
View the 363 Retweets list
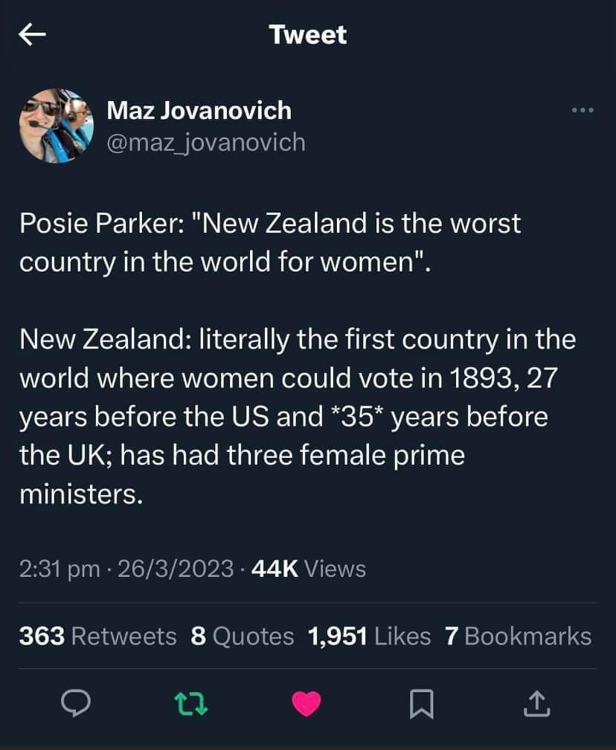(x=97, y=636)
